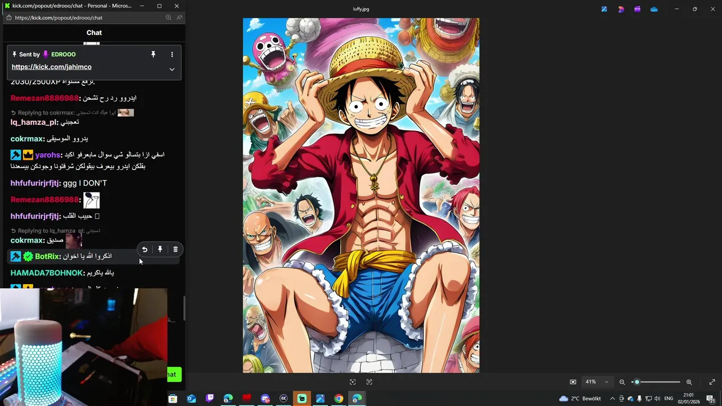The height and width of the screenshot is (406, 722).
Task: Click the chat window's vertical scrollbar
Action: pyautogui.click(x=184, y=307)
